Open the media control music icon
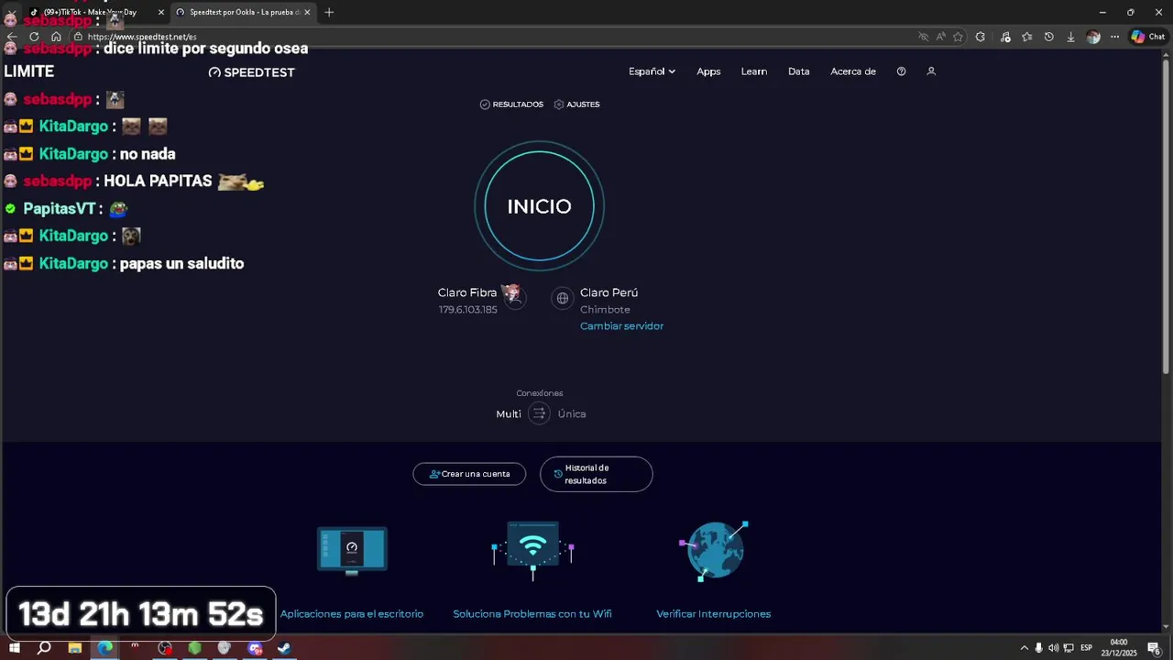 click(x=1006, y=37)
